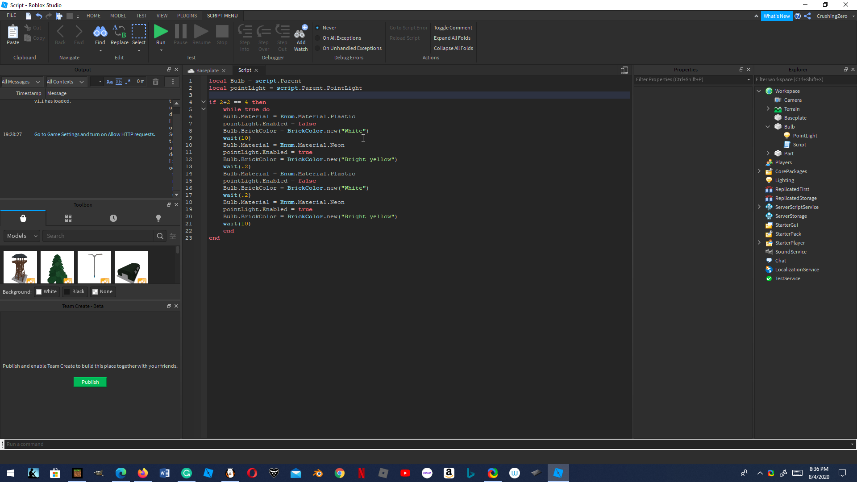This screenshot has height=482, width=857.
Task: Switch to the Baseplate tab
Action: (207, 71)
